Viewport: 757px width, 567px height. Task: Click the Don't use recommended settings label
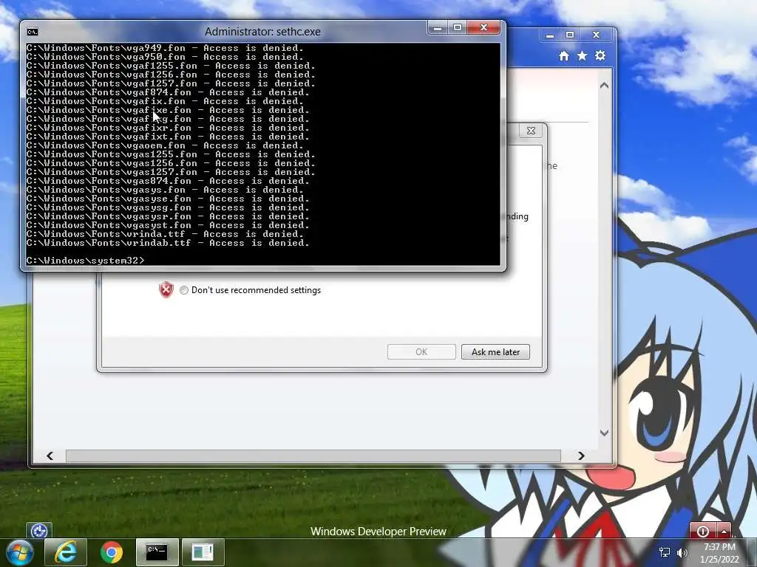coord(256,290)
